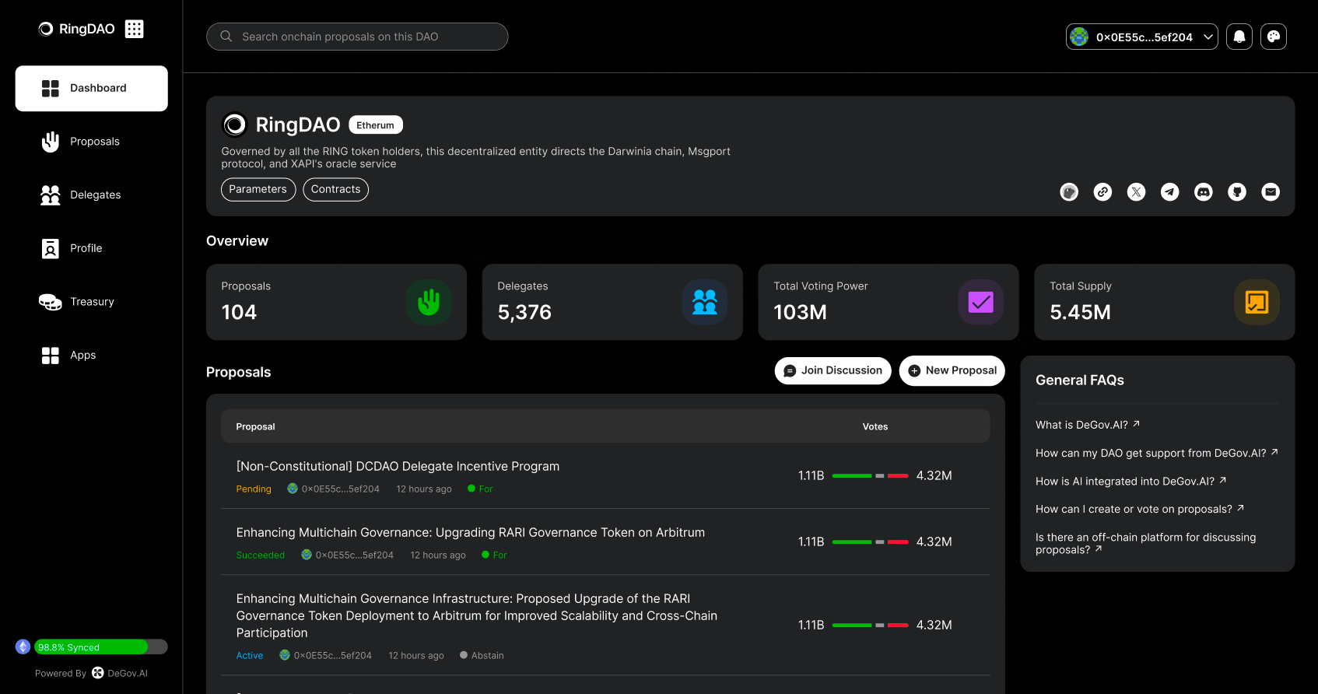Click the 98.8% Synced progress bar
Image resolution: width=1318 pixels, height=694 pixels.
[101, 647]
